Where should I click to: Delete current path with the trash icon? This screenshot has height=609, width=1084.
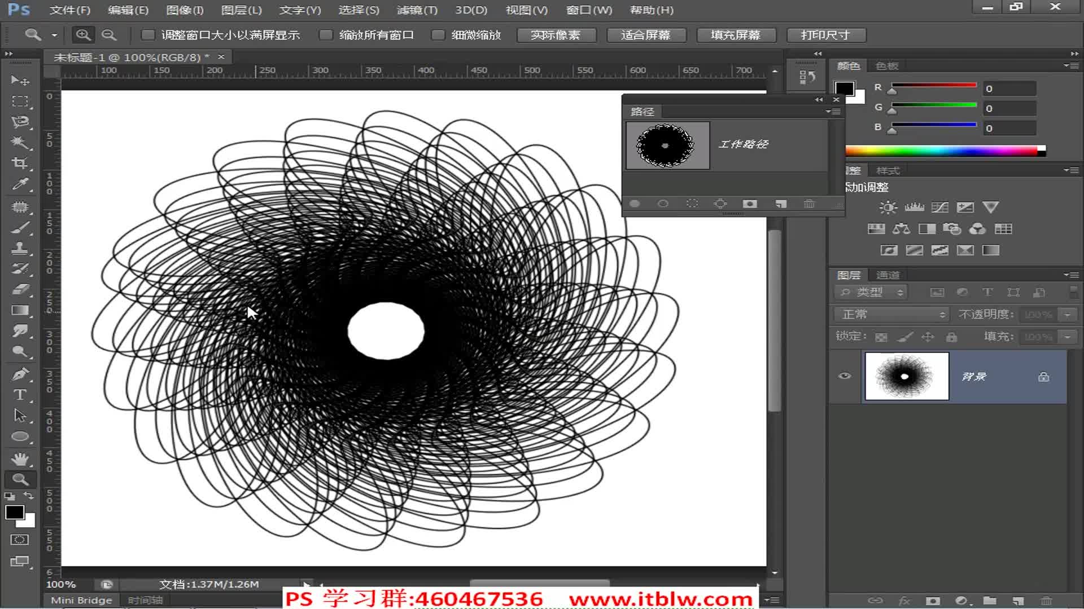pyautogui.click(x=809, y=204)
